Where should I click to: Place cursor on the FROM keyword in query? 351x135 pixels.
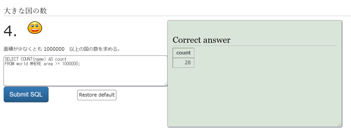pyautogui.click(x=9, y=64)
